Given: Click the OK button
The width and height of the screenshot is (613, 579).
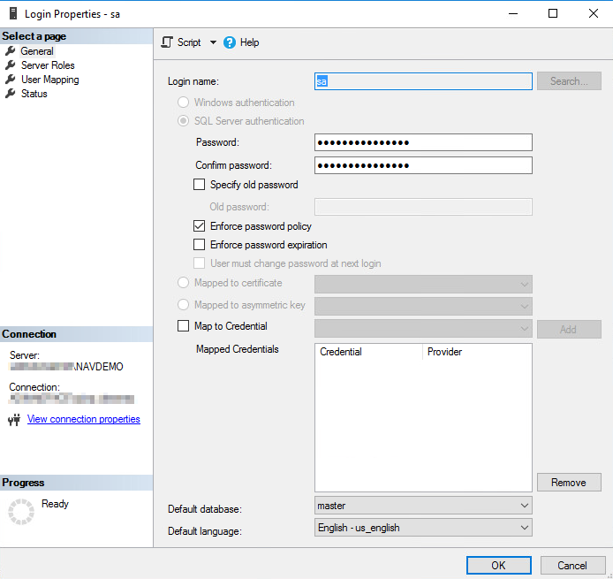Looking at the screenshot, I should [498, 566].
